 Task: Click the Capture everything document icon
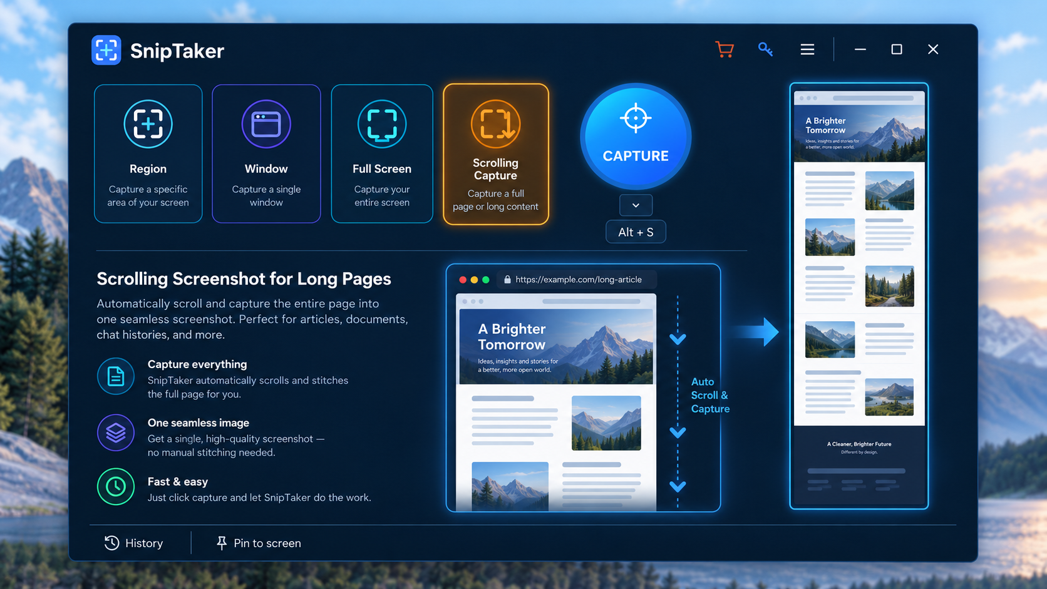116,376
